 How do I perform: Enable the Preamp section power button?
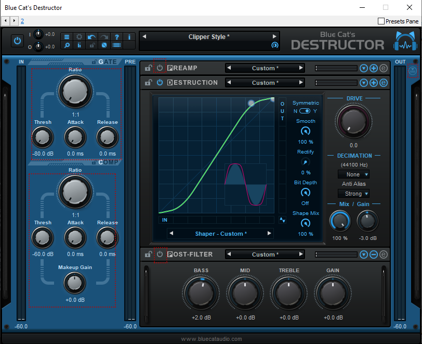point(160,68)
